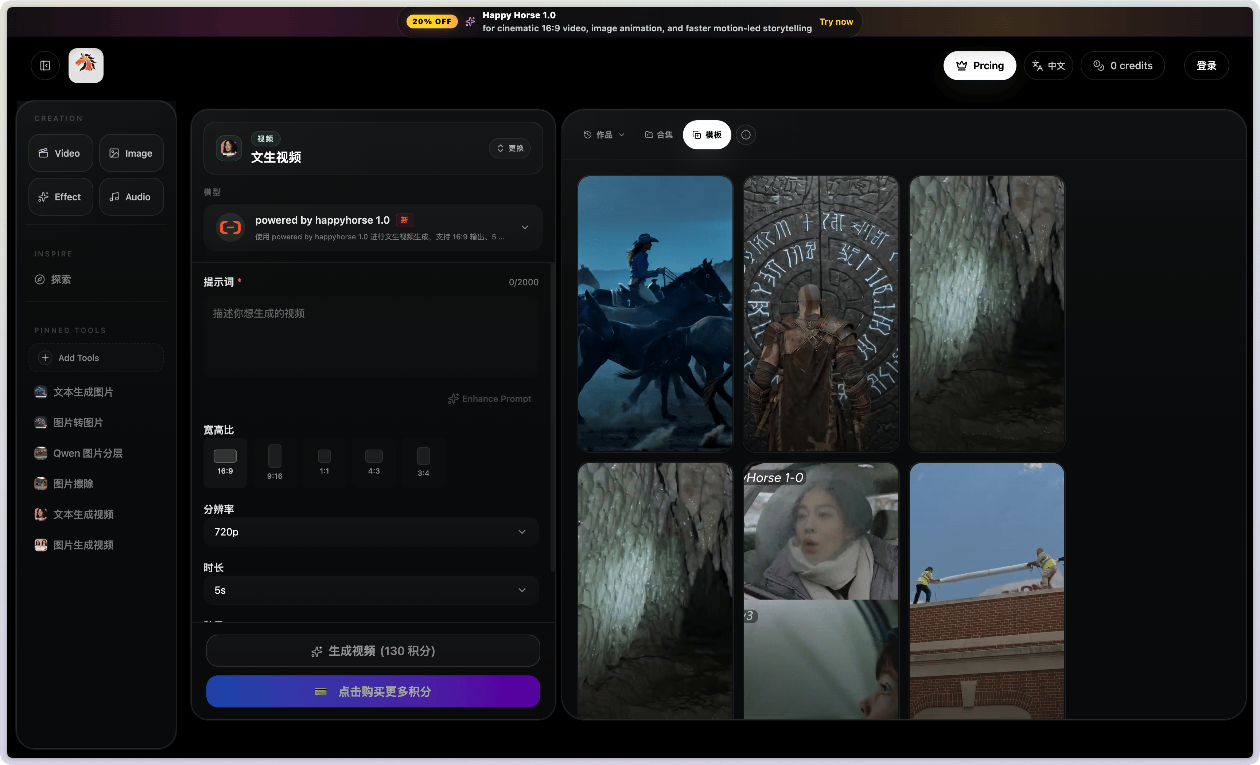Click the 提示词 prompt text field
1260x765 pixels.
tap(371, 337)
